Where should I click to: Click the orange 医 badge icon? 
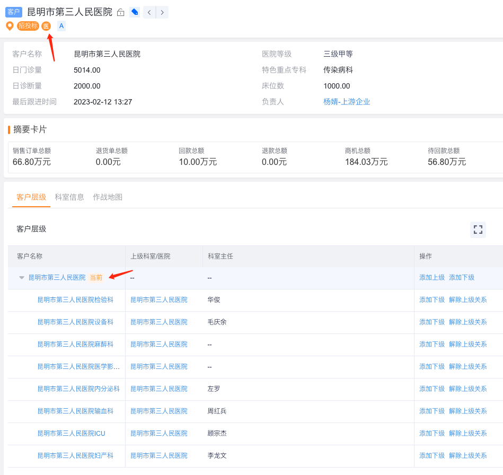(x=46, y=26)
